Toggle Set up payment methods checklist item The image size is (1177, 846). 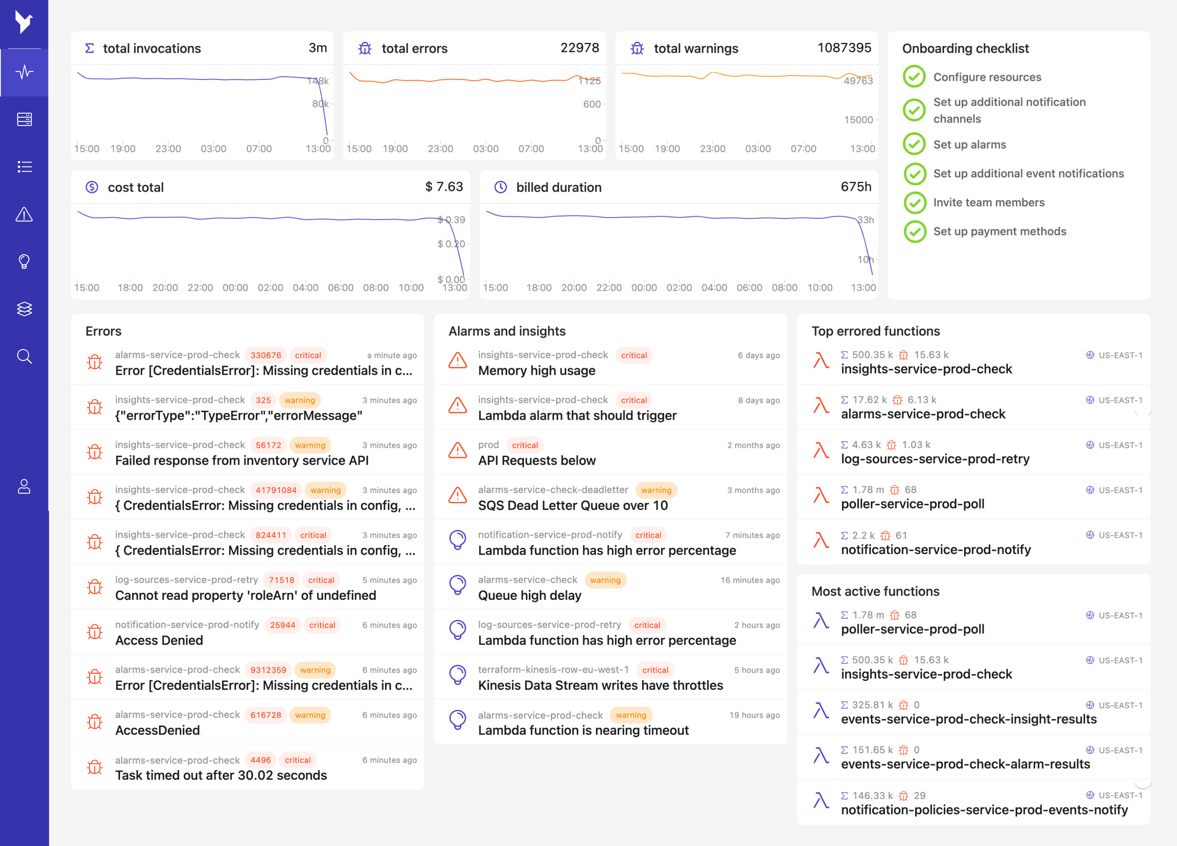(x=913, y=231)
